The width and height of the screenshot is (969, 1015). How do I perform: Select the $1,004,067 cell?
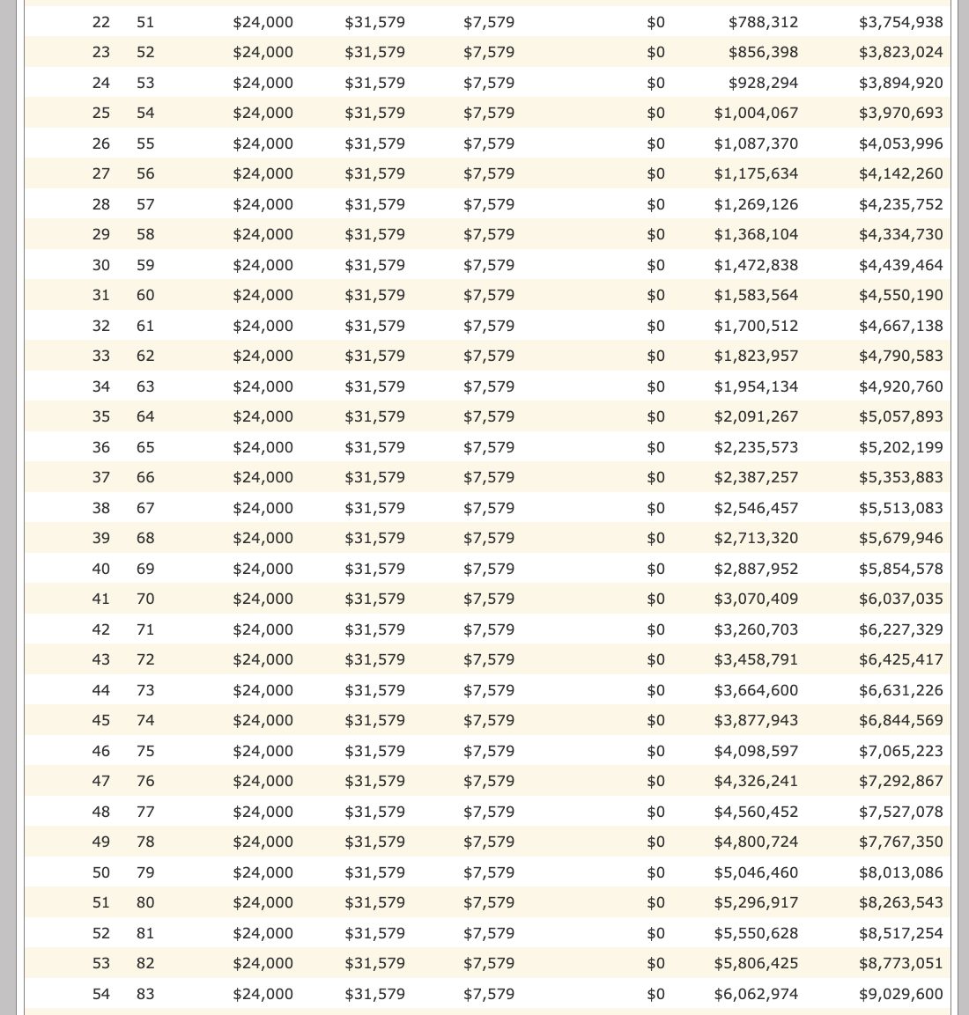tap(756, 114)
